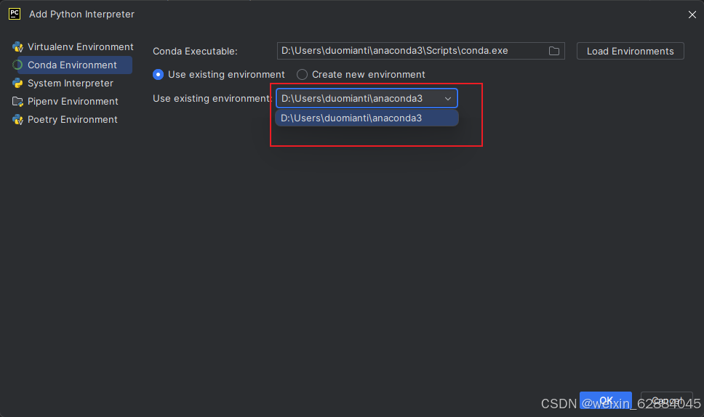Click the PyCharm logo icon in title bar
The width and height of the screenshot is (704, 417).
click(x=15, y=14)
